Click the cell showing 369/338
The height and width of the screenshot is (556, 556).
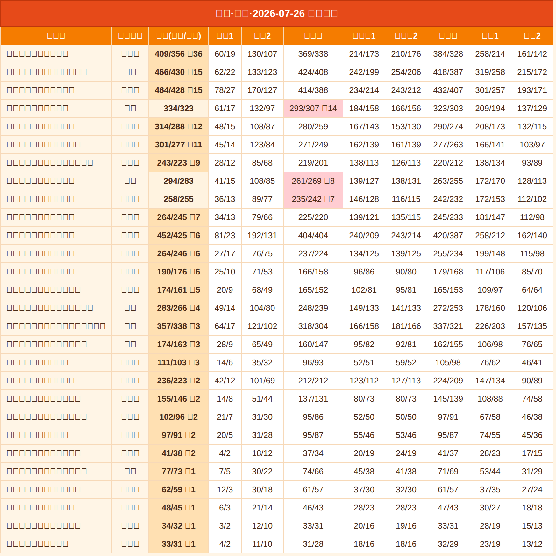pos(313,54)
